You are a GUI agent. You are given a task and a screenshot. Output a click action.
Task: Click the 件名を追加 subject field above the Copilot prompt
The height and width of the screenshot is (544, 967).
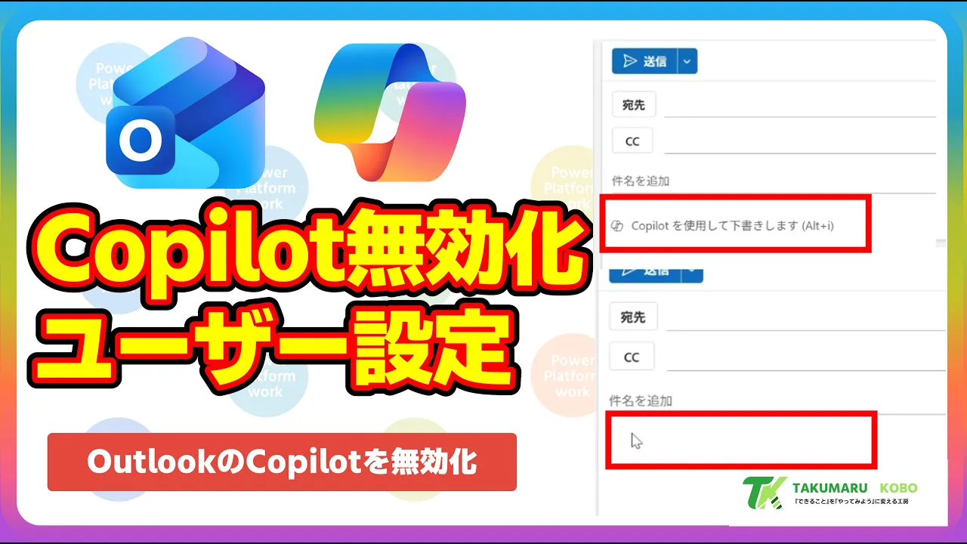pyautogui.click(x=772, y=181)
